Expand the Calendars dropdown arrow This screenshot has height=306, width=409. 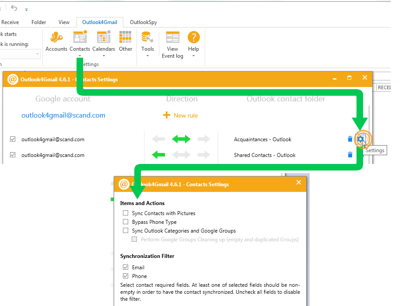coord(104,56)
